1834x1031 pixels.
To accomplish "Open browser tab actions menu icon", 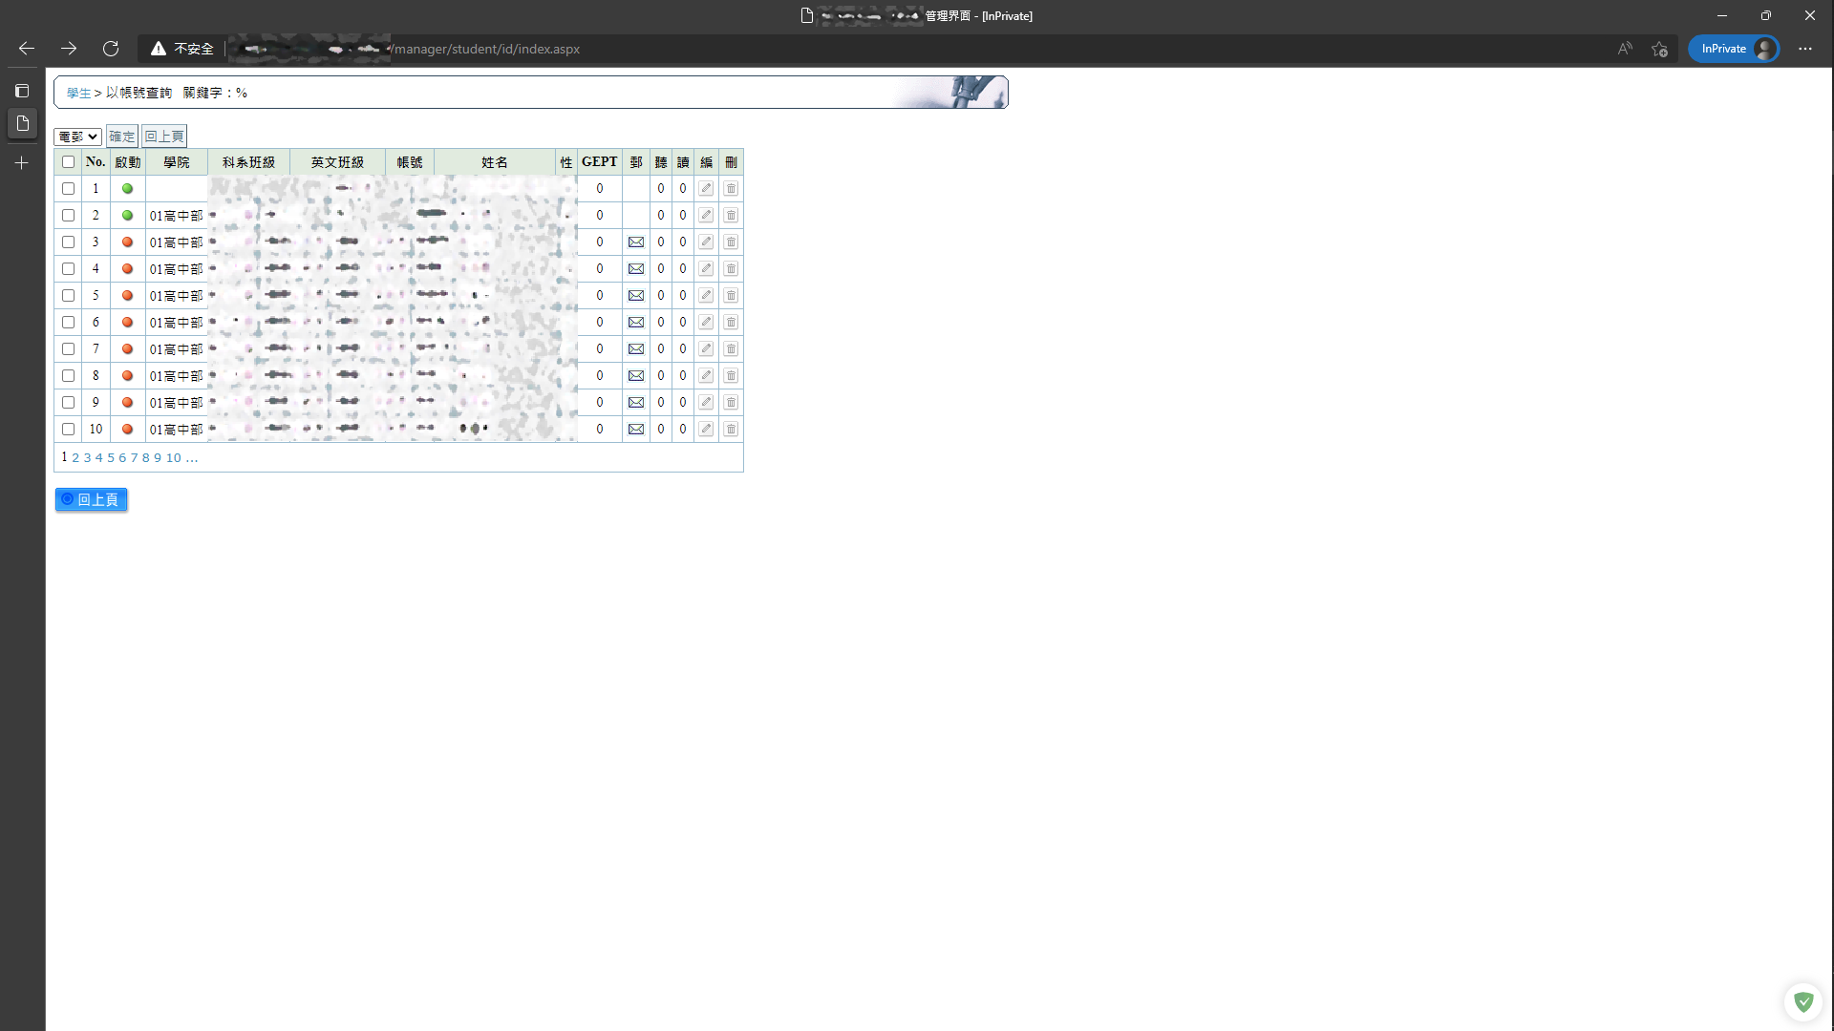I will pyautogui.click(x=22, y=91).
